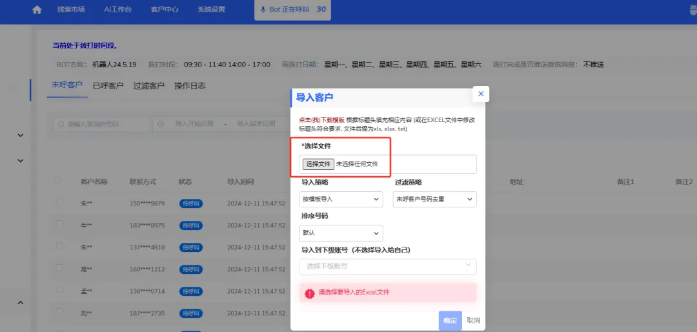697x332 pixels.
Task: Click the user avatar icon at top right
Action: pos(693,10)
